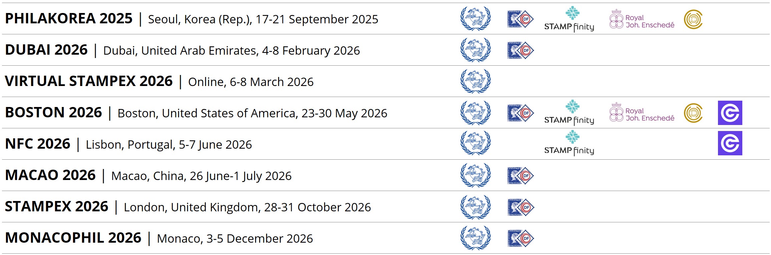Click the stamp DF logo in STAMPEX 2026 row

[520, 207]
